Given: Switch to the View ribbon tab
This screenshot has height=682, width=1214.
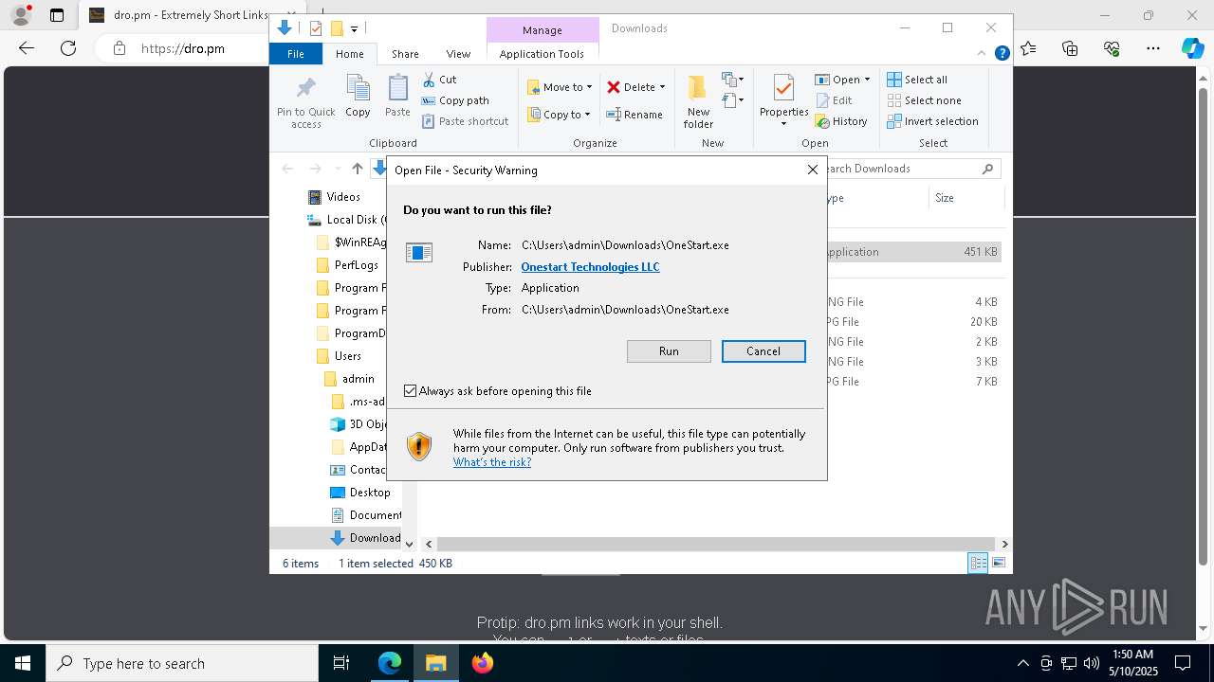Looking at the screenshot, I should point(458,54).
